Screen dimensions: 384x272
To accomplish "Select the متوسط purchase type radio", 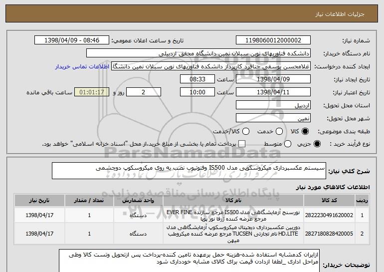I will click(288, 144).
